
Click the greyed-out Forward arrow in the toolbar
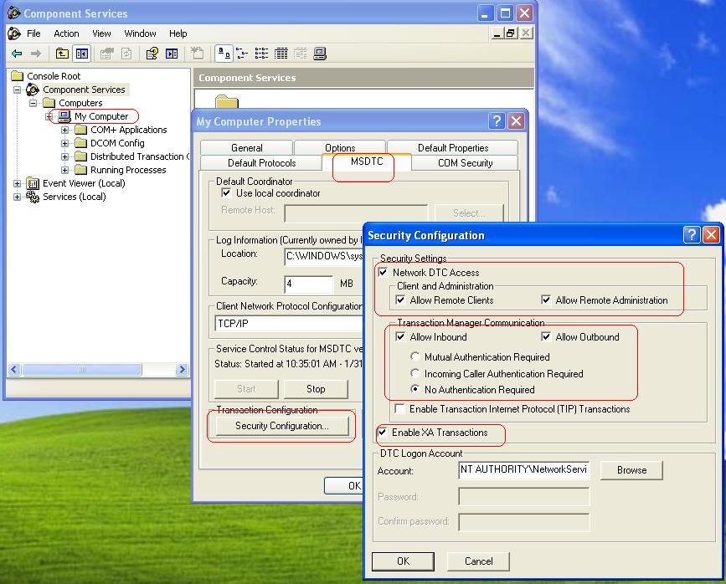(36, 54)
